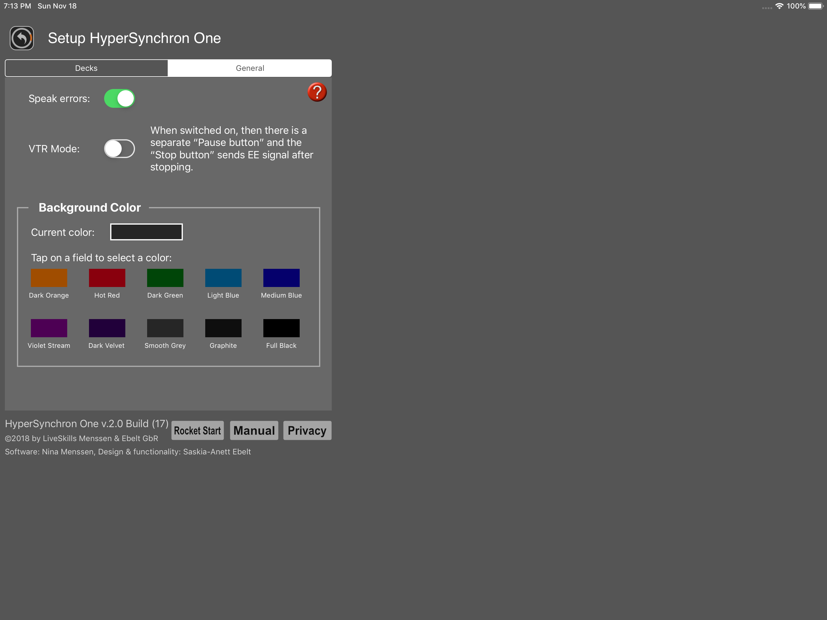Turn off the Speak errors switch
Image resolution: width=827 pixels, height=620 pixels.
(119, 98)
